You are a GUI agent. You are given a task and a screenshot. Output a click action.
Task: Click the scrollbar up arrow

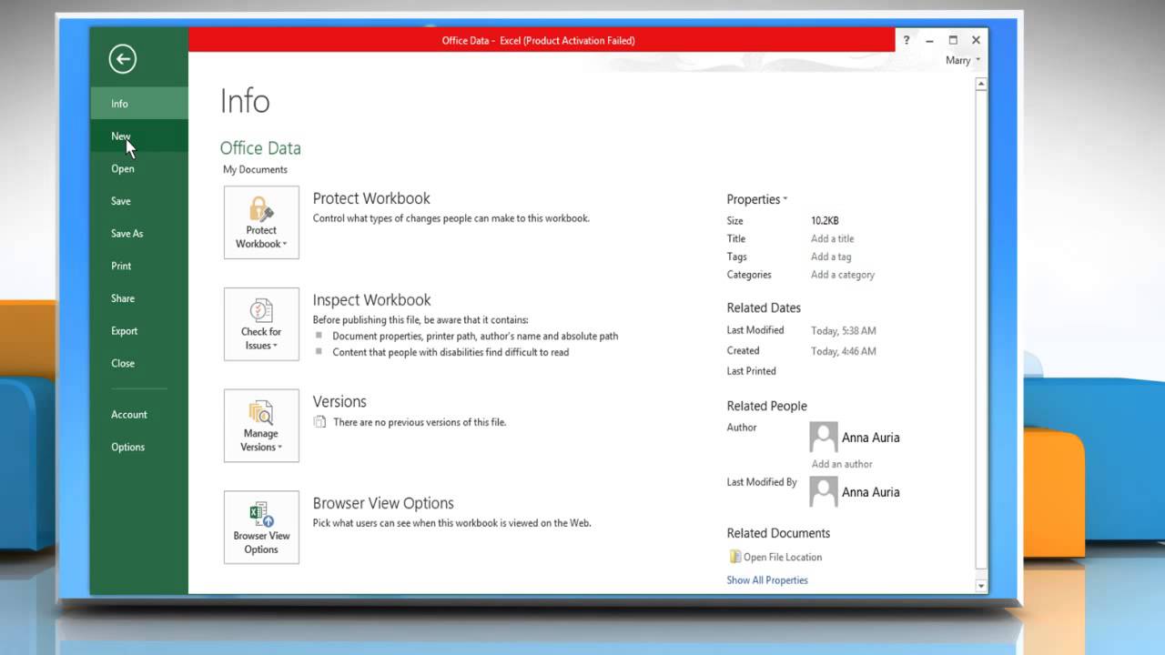[x=980, y=84]
